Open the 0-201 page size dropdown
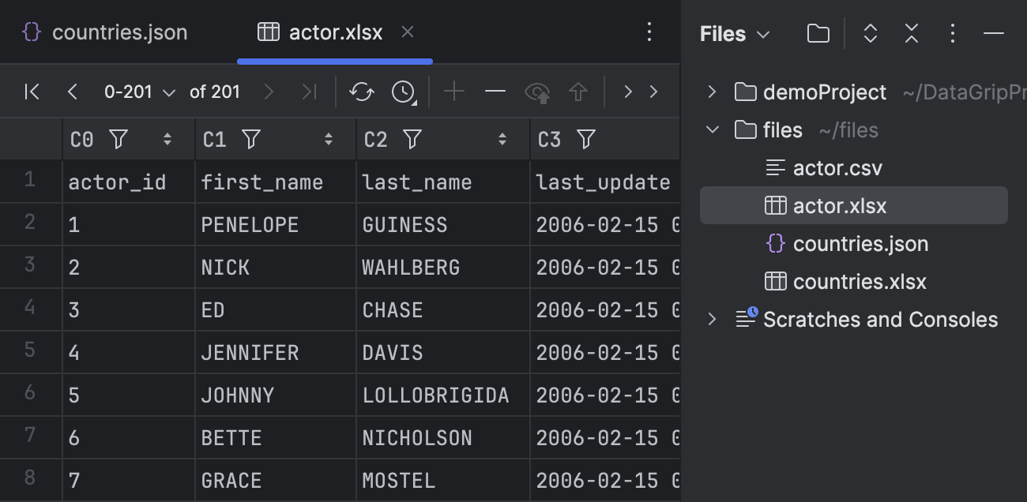The width and height of the screenshot is (1027, 502). tap(140, 92)
